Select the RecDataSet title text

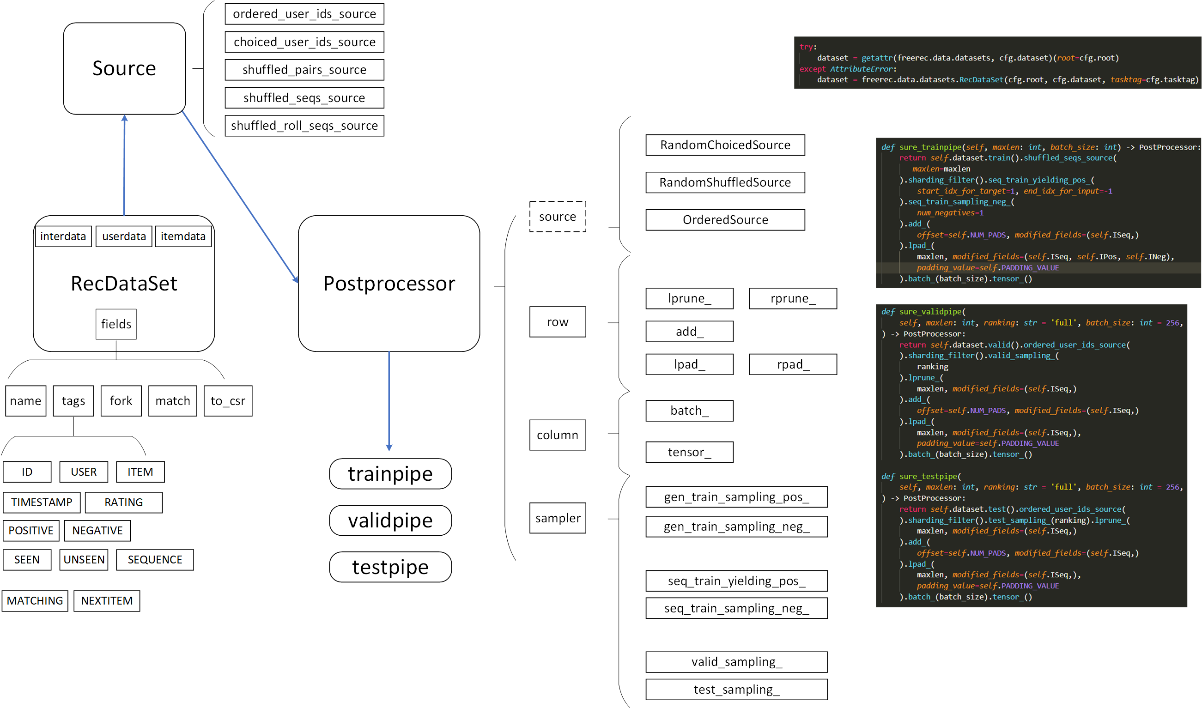point(124,284)
